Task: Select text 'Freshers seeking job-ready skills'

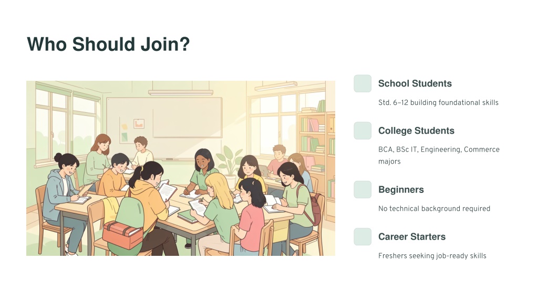Action: click(432, 256)
